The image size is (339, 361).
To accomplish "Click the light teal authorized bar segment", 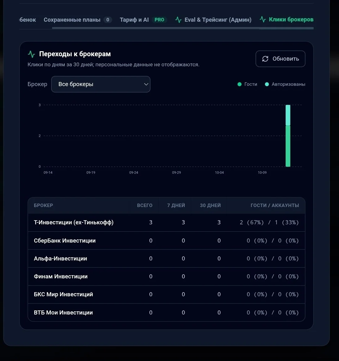I will click(x=288, y=115).
